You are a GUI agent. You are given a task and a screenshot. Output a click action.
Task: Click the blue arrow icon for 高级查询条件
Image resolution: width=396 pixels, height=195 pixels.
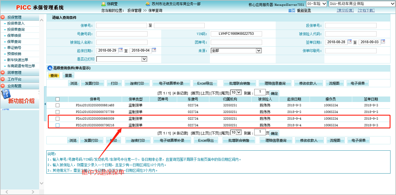point(50,68)
